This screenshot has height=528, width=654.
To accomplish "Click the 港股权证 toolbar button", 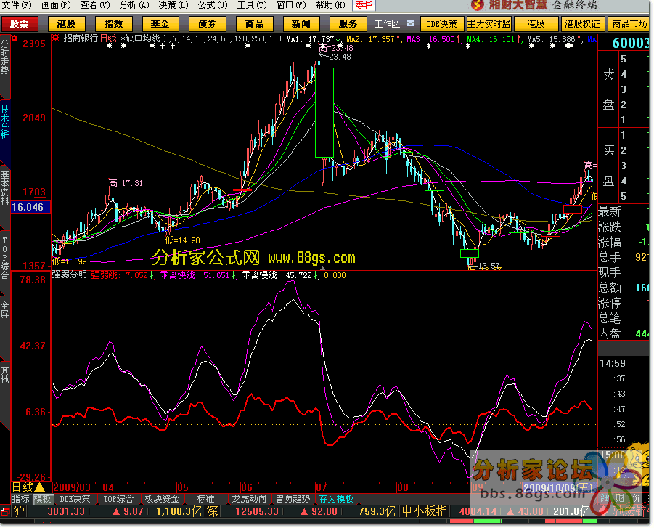I will click(582, 24).
